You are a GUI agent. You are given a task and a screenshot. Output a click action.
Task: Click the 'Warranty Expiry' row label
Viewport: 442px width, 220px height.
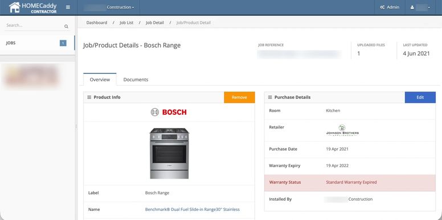click(284, 165)
